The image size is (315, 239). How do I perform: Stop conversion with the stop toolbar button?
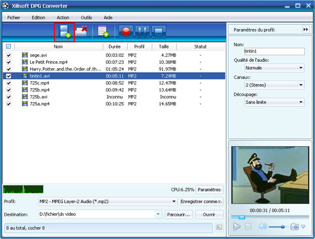coord(159,32)
